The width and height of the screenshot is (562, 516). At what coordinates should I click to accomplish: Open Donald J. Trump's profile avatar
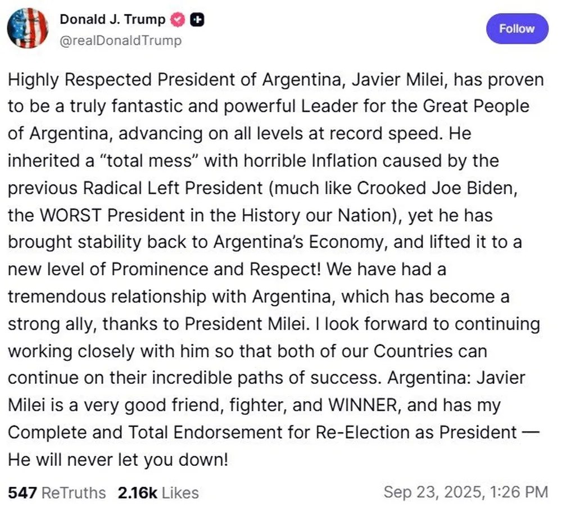[28, 28]
